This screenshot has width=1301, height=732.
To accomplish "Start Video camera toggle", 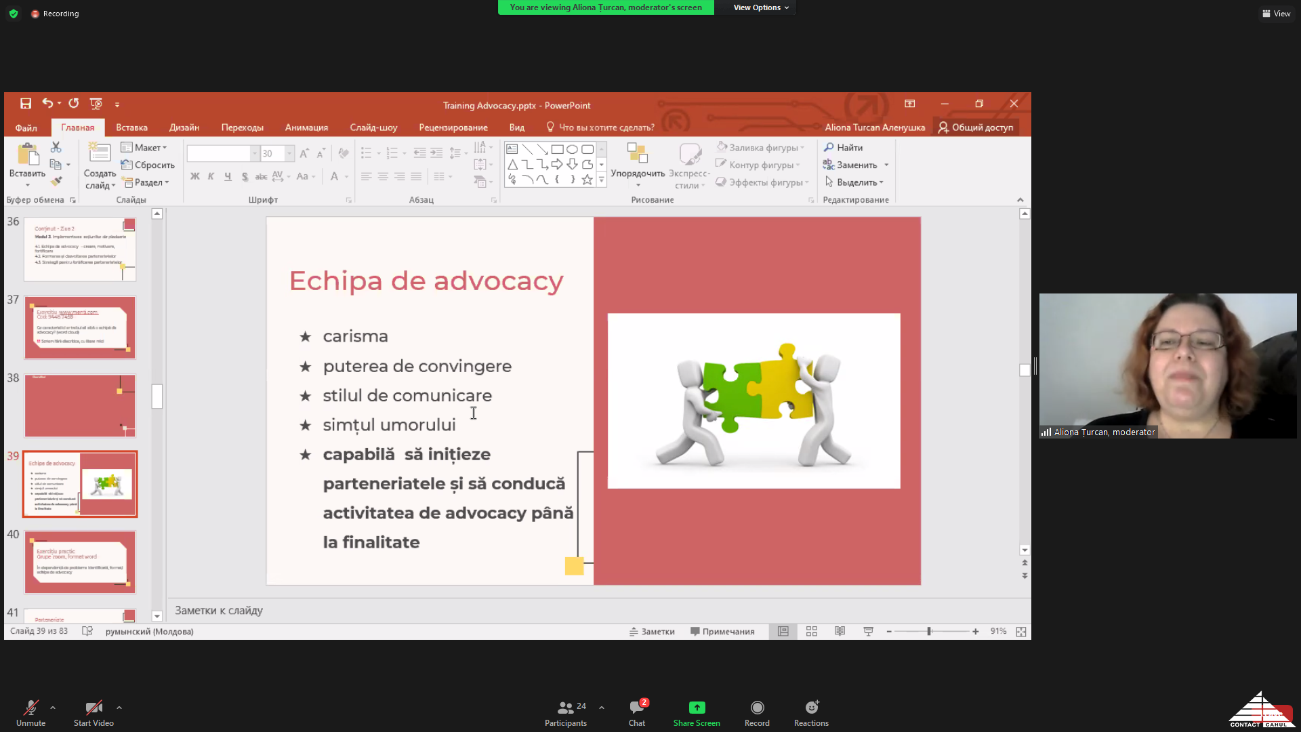I will (x=94, y=708).
